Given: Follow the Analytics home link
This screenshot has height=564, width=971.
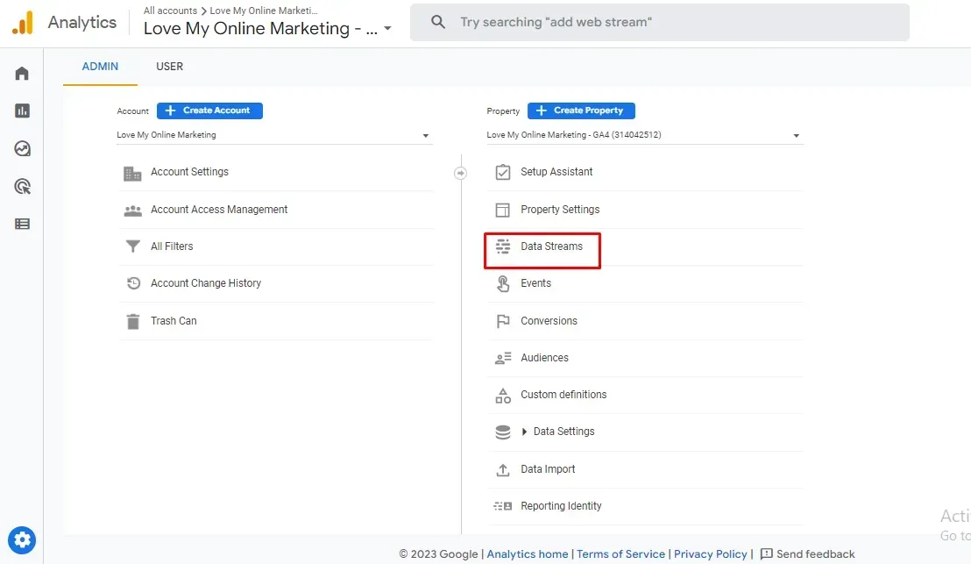Looking at the screenshot, I should coord(527,554).
